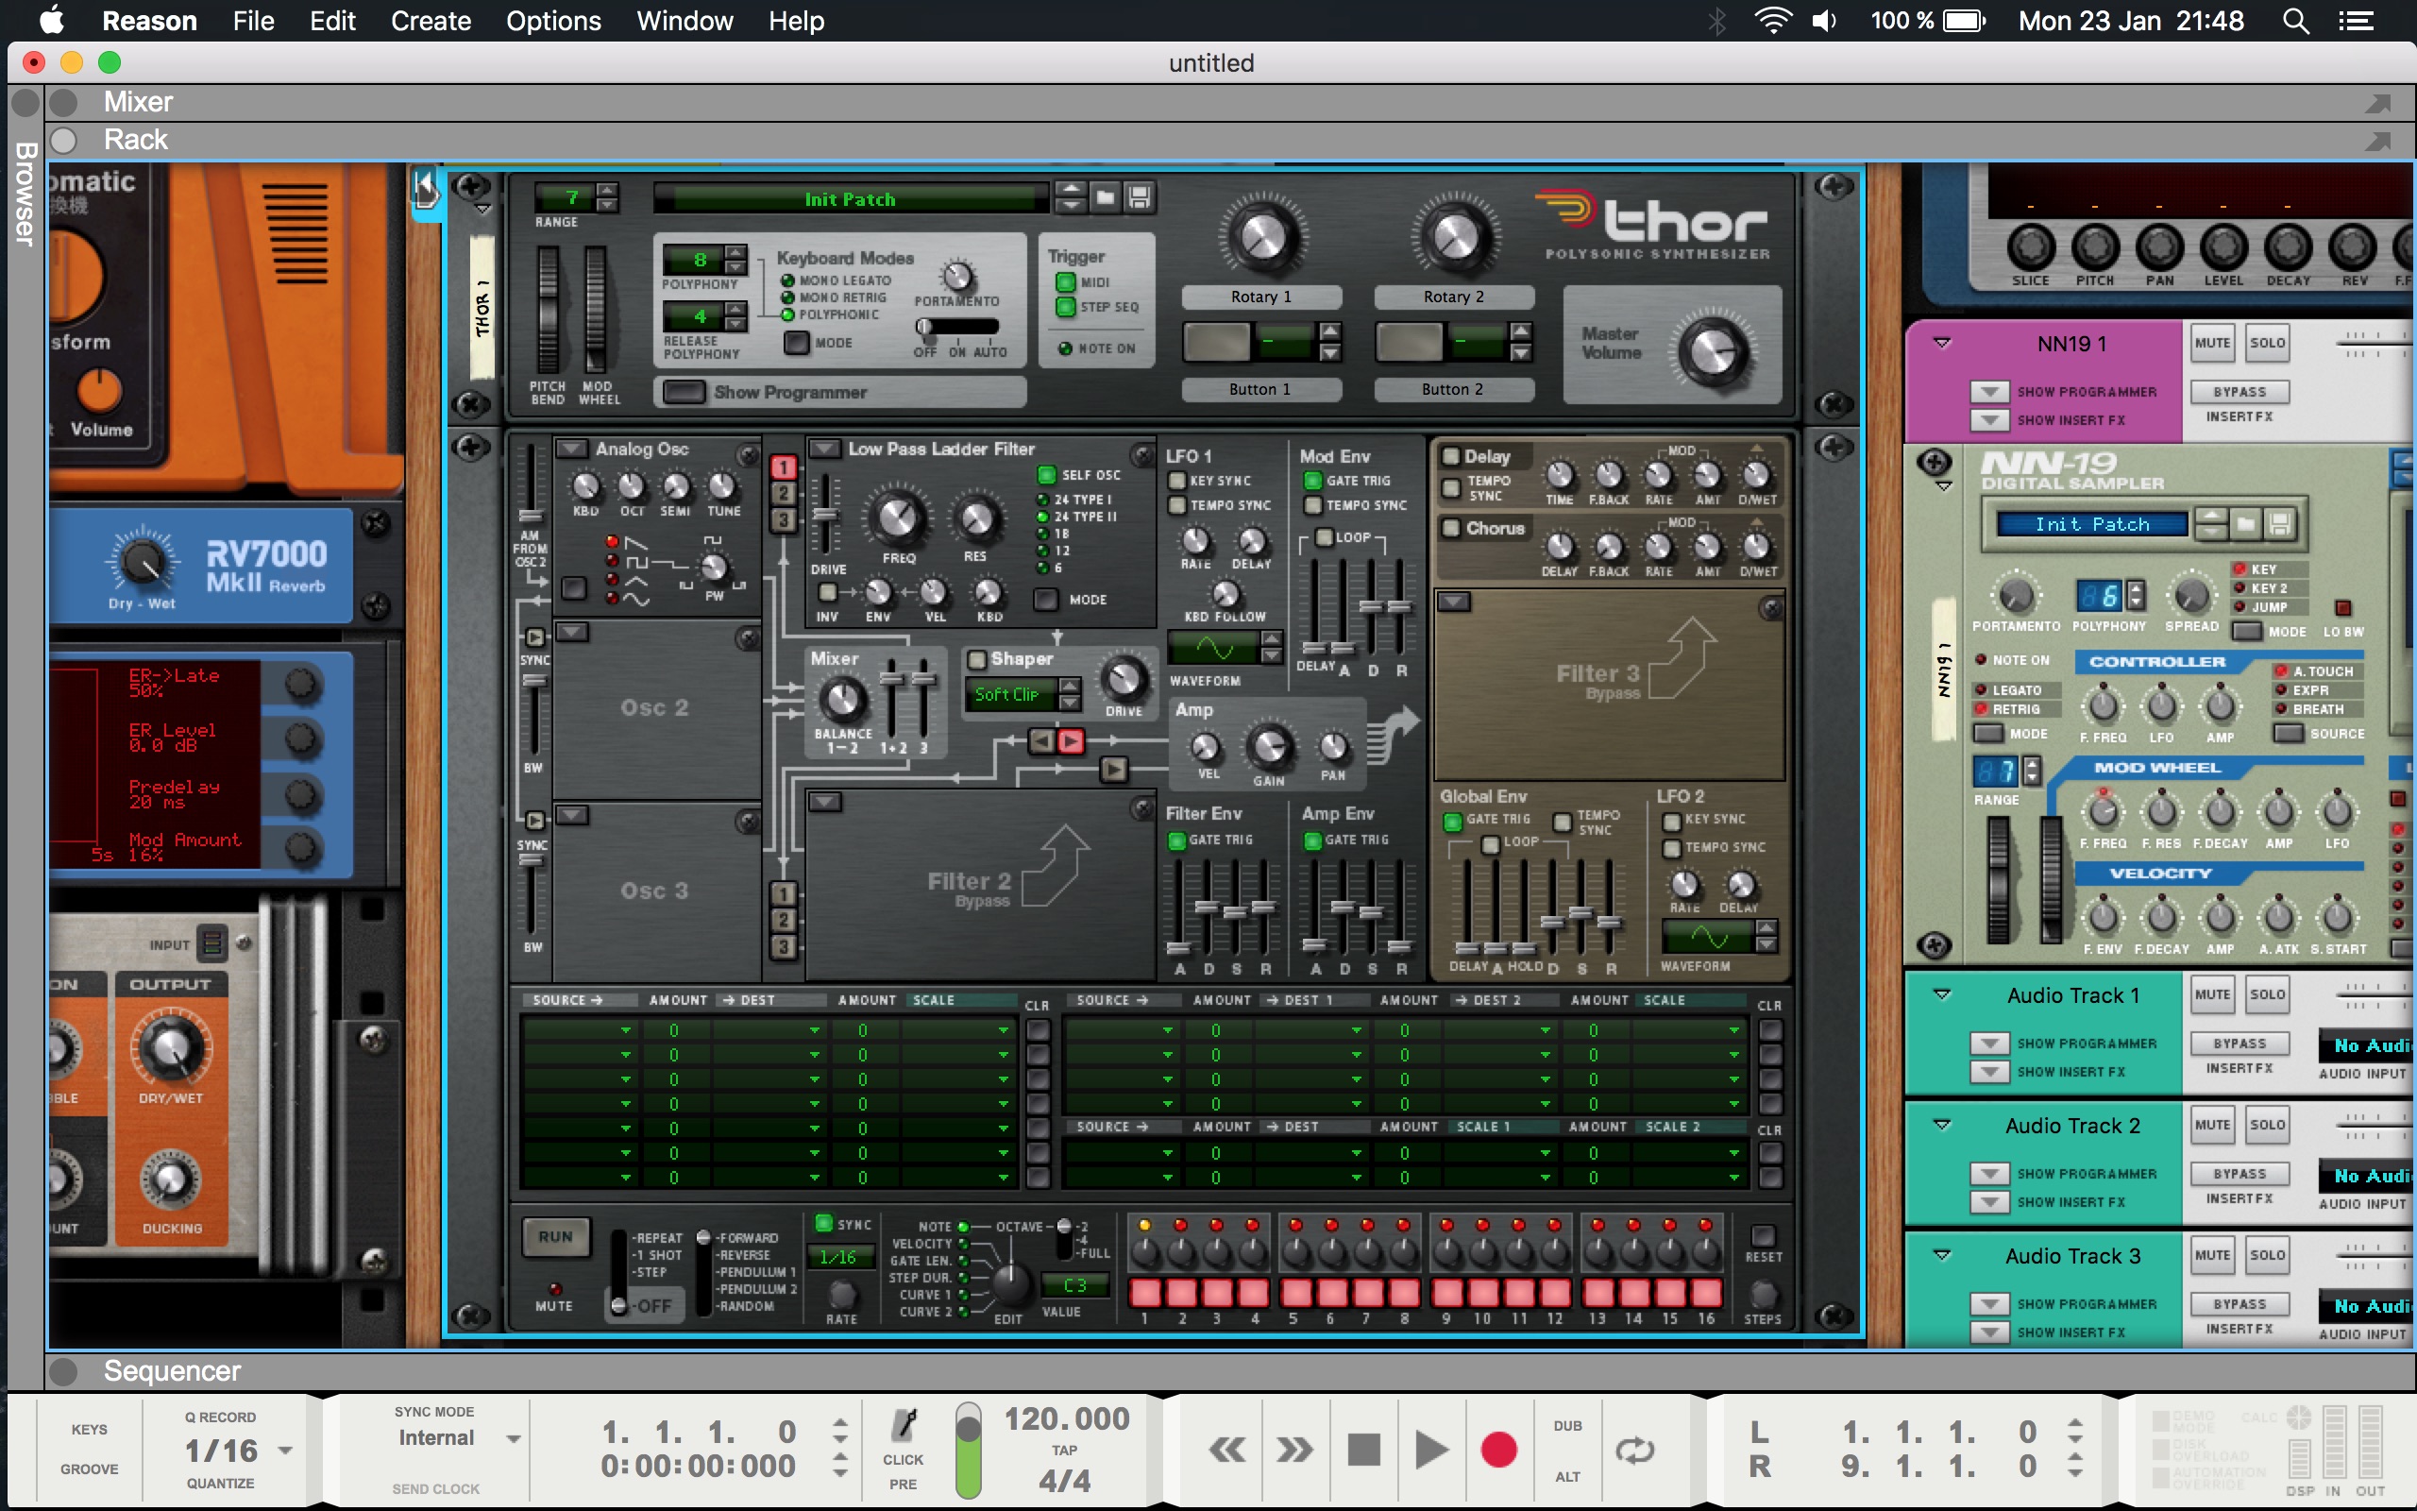
Task: Click the rewind transport button
Action: pos(1227,1449)
